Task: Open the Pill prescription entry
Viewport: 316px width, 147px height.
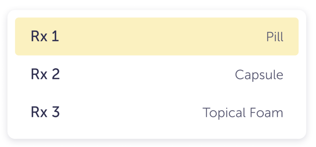Action: coord(157,37)
